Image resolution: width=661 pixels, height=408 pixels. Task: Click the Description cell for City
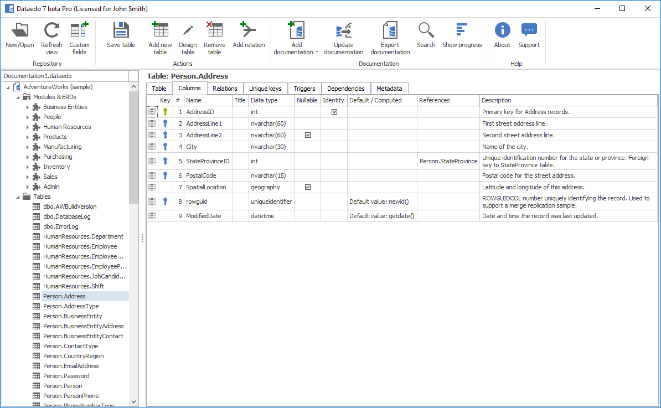pos(568,147)
